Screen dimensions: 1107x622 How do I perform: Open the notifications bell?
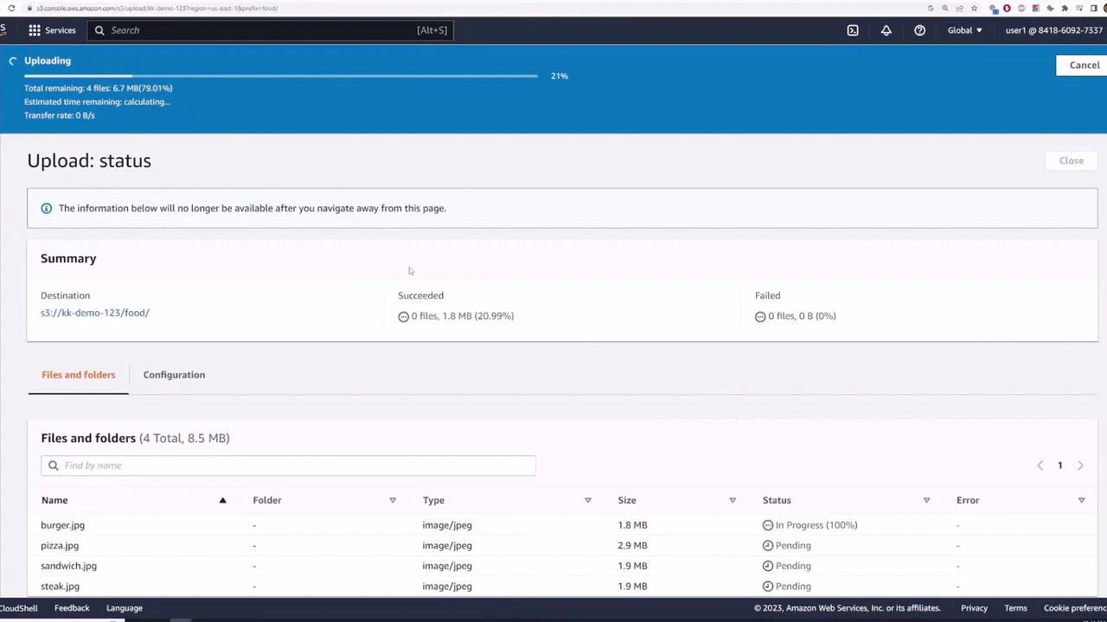tap(886, 29)
